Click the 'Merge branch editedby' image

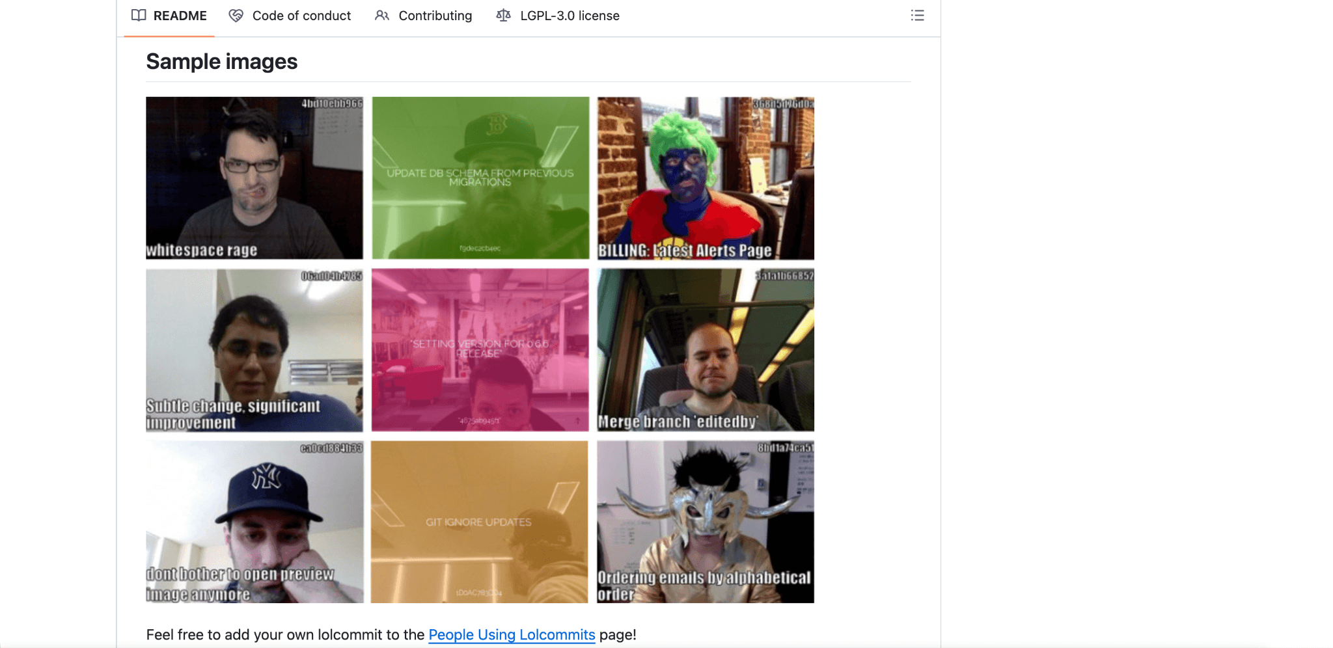[x=706, y=350]
